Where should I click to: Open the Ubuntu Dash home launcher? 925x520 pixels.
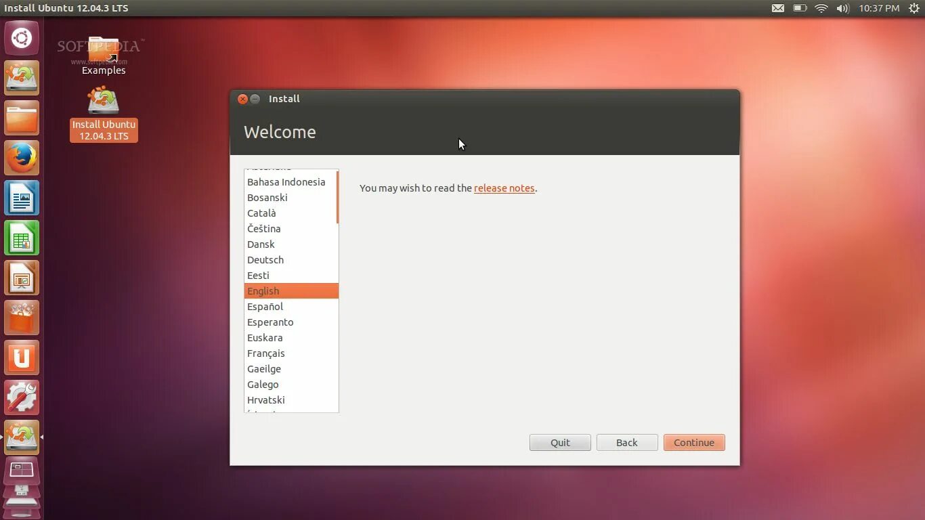[22, 38]
